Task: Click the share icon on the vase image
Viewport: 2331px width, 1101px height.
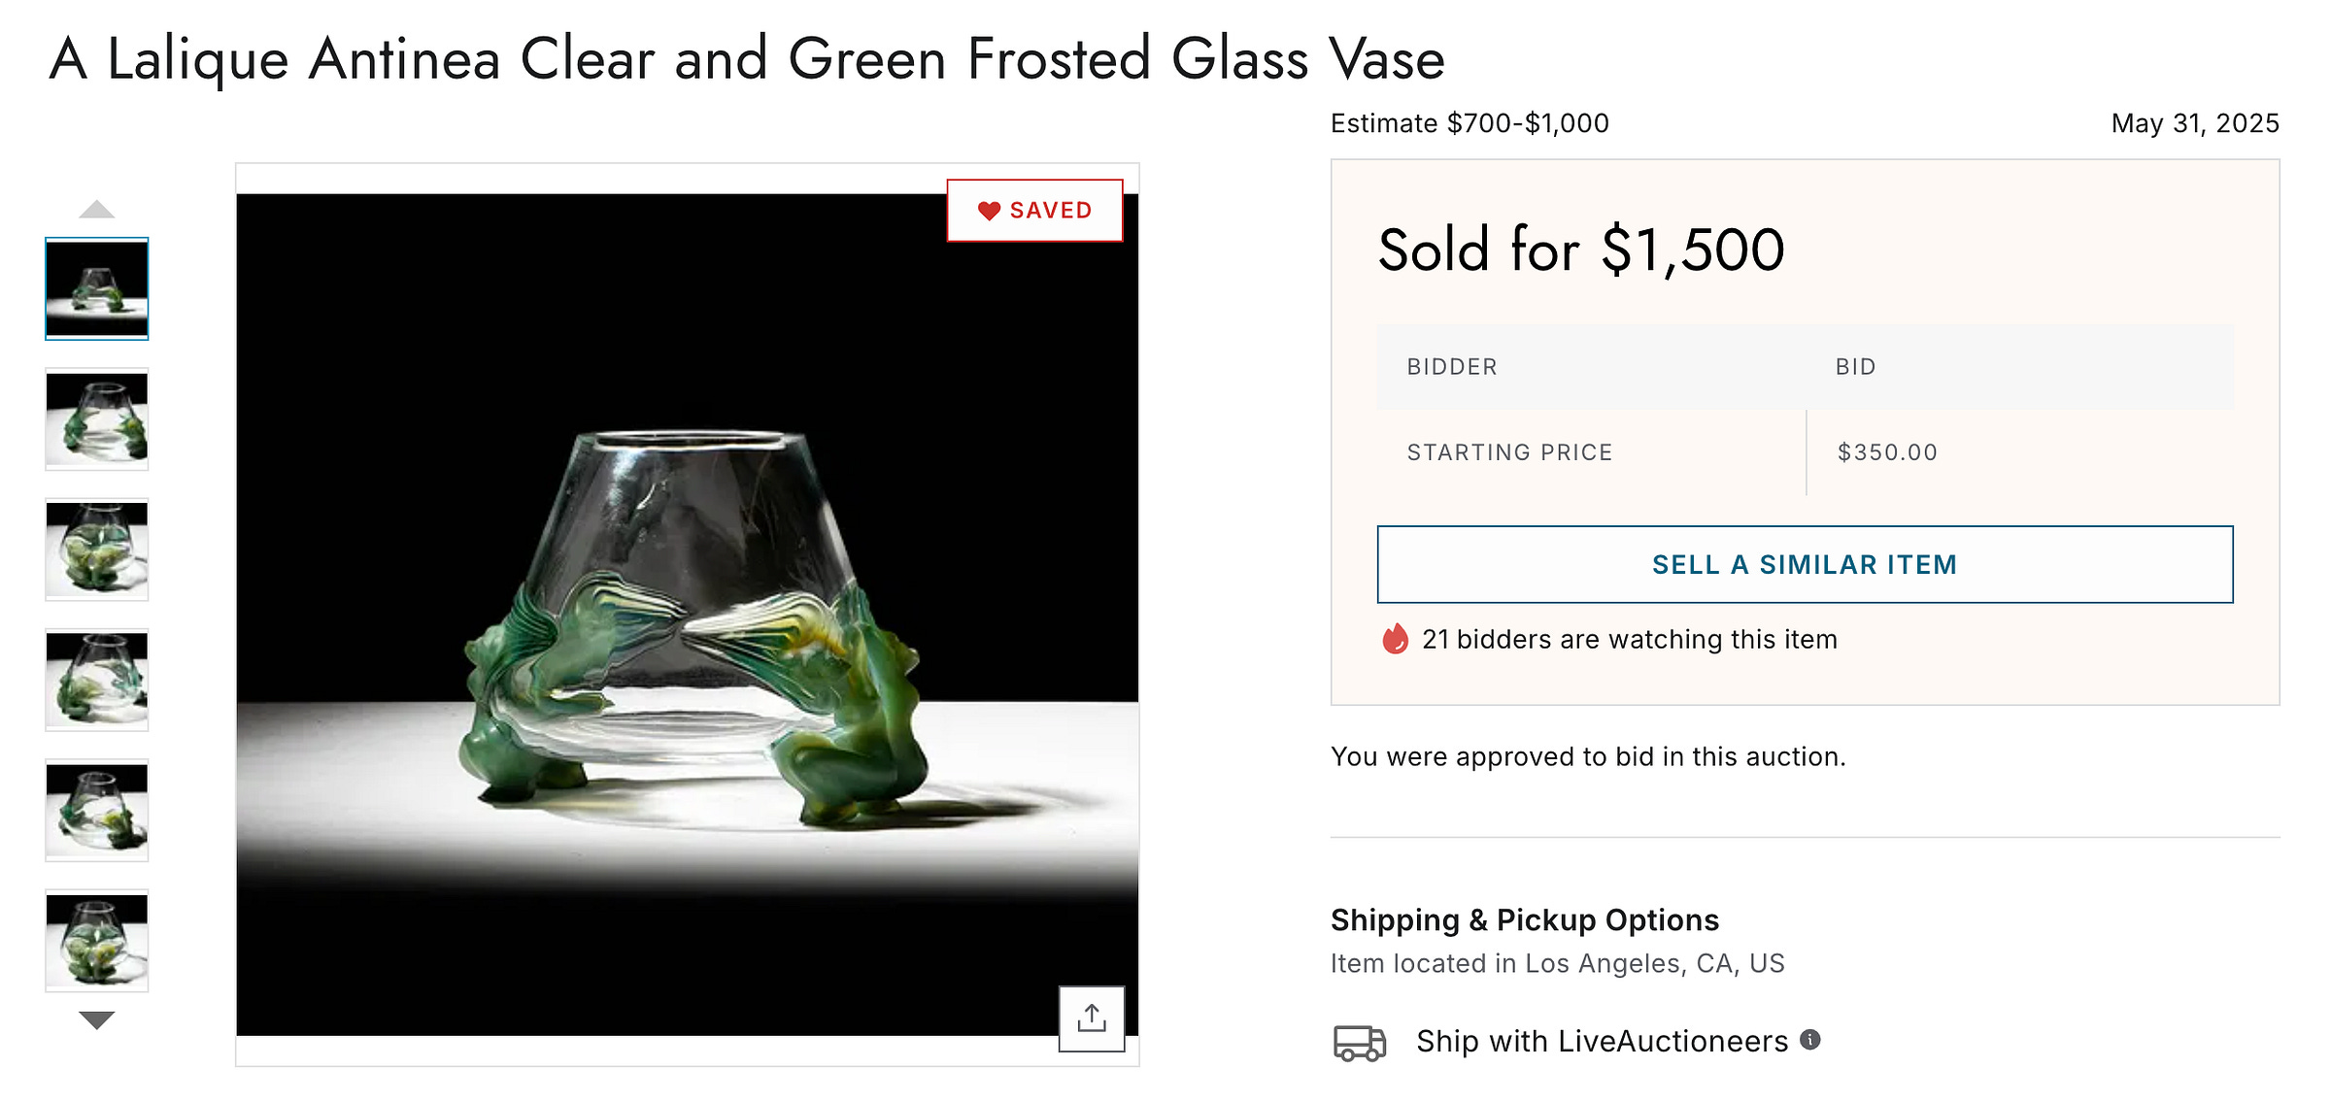Action: click(1092, 1018)
